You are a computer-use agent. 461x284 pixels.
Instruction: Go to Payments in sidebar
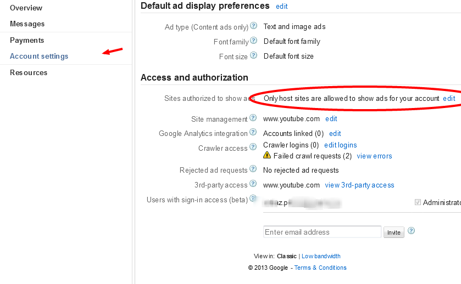27,40
